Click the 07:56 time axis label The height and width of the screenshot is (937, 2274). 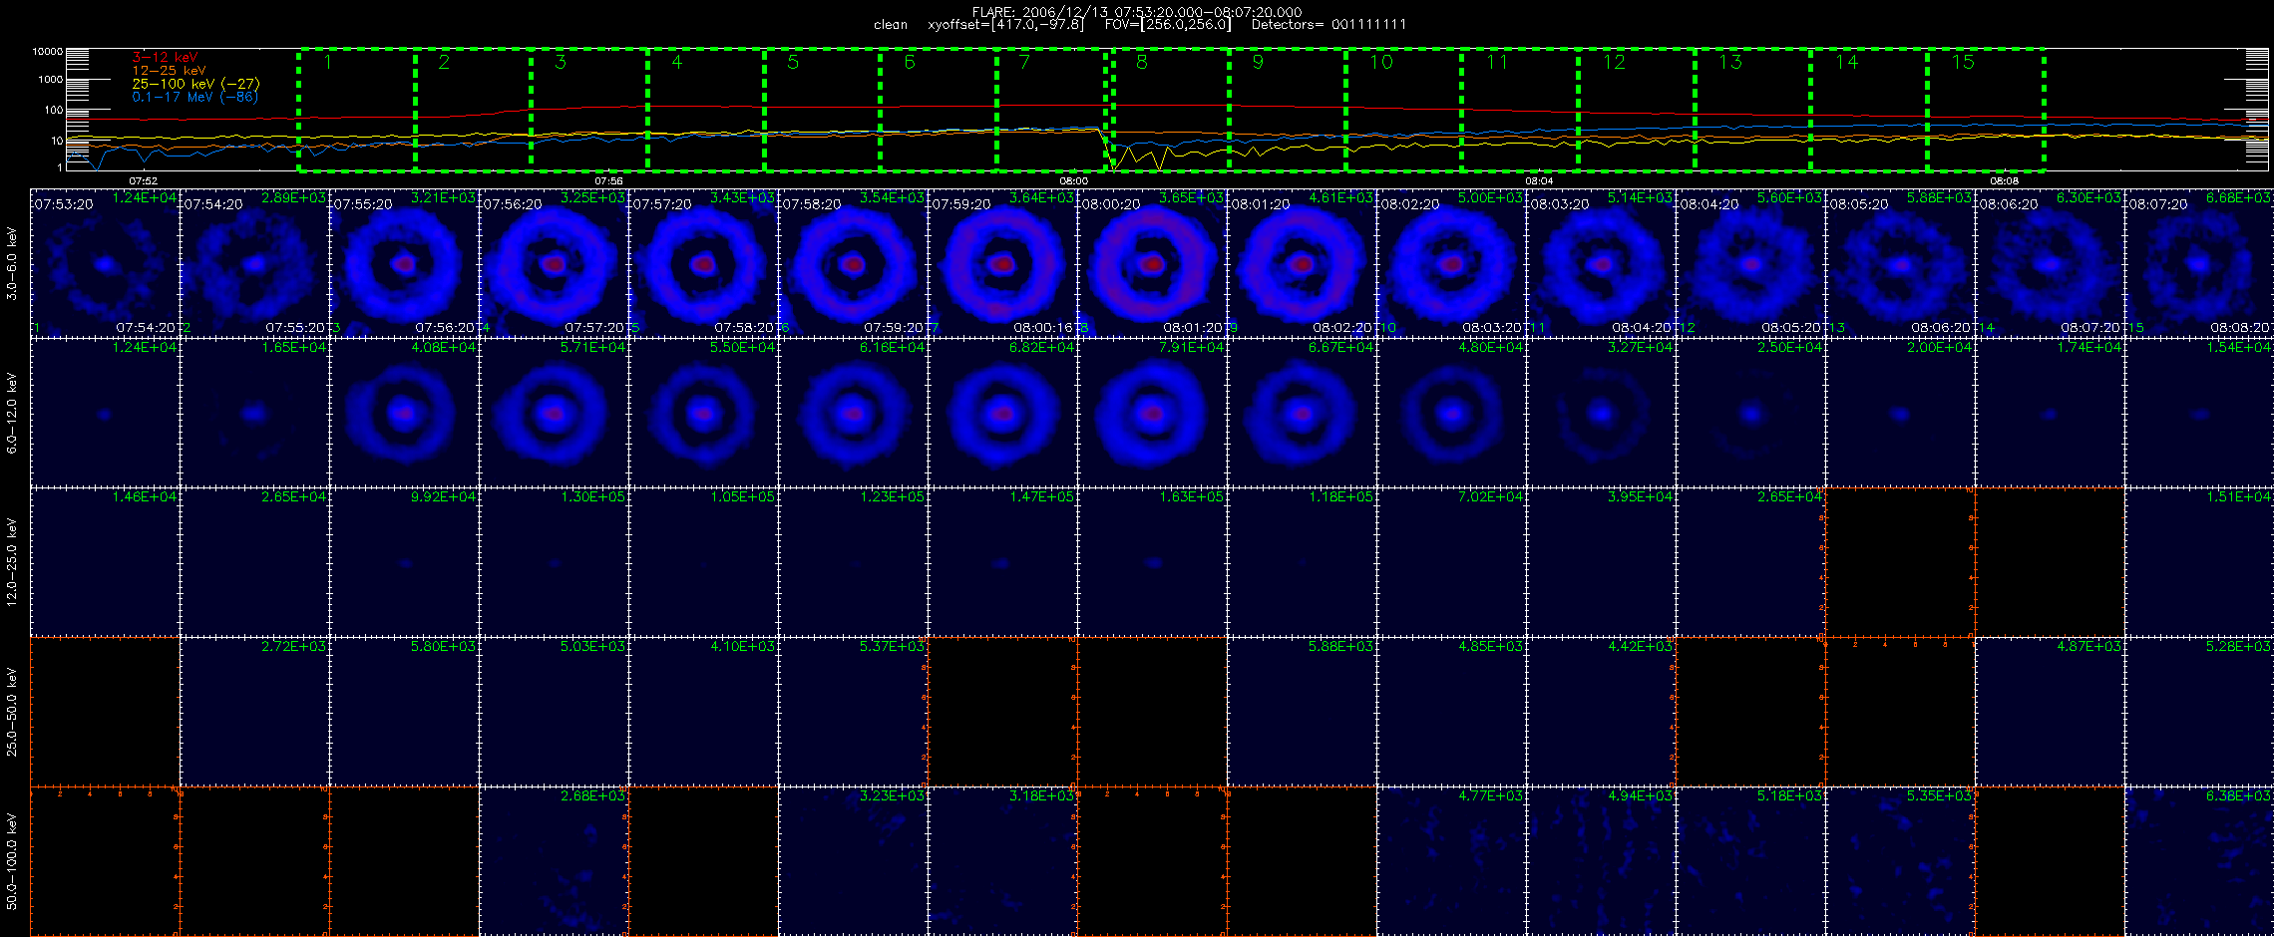click(x=608, y=181)
